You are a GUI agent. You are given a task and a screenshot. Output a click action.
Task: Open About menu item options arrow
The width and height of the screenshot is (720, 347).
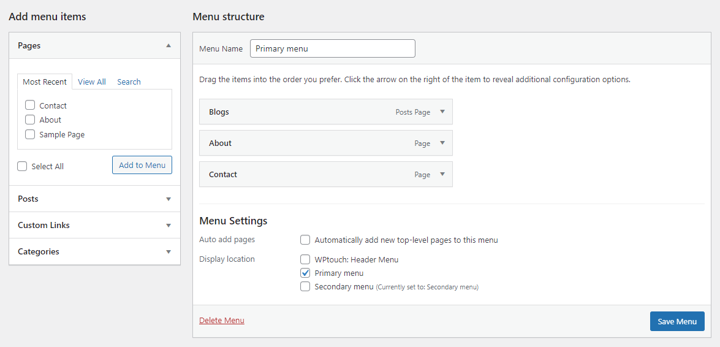[x=442, y=143]
